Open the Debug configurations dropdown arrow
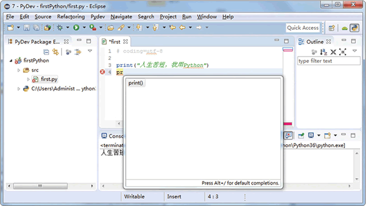 [x=67, y=28]
